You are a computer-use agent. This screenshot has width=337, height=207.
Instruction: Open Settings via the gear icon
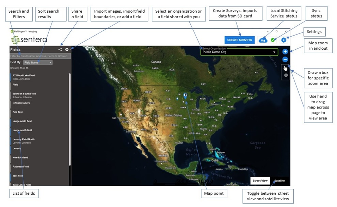[283, 40]
